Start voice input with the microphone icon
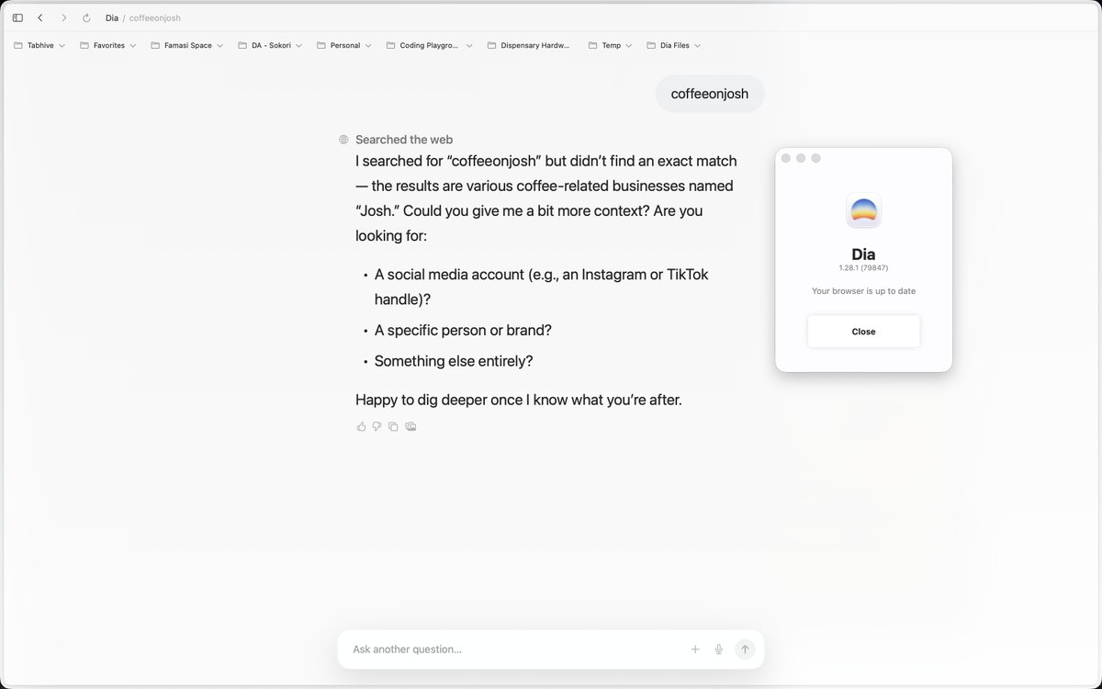1102x689 pixels. point(719,649)
